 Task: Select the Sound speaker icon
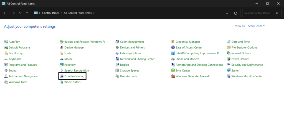click(x=6, y=70)
